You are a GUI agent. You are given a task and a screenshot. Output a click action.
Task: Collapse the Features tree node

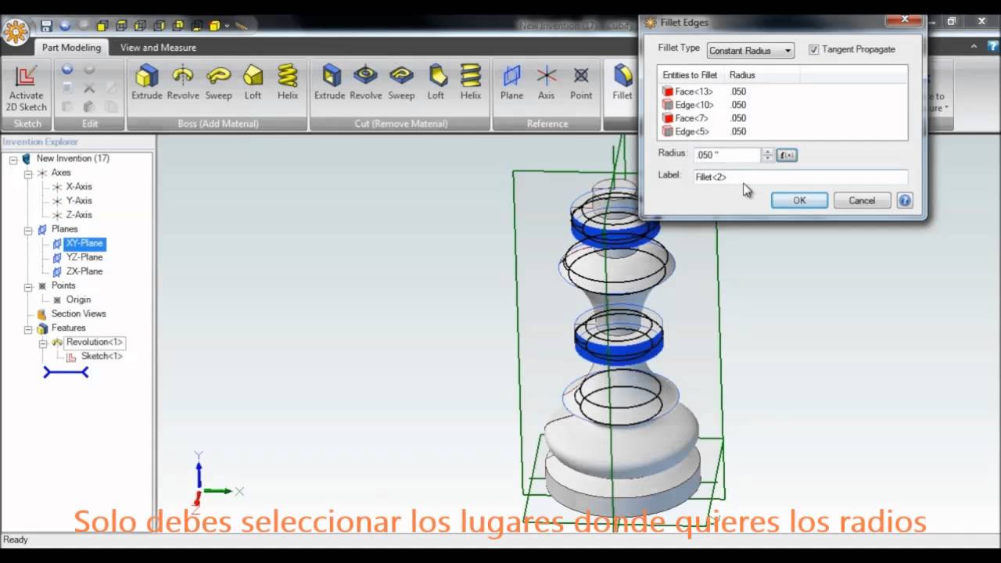coord(28,328)
